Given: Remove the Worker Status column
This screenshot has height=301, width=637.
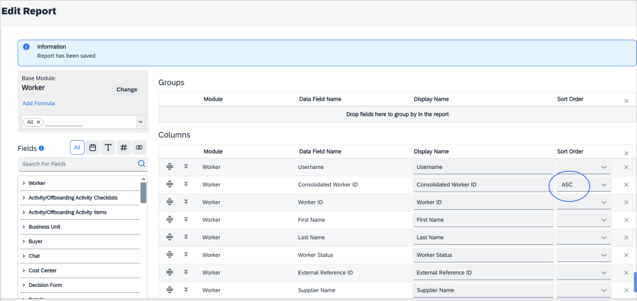Looking at the screenshot, I should (x=626, y=255).
